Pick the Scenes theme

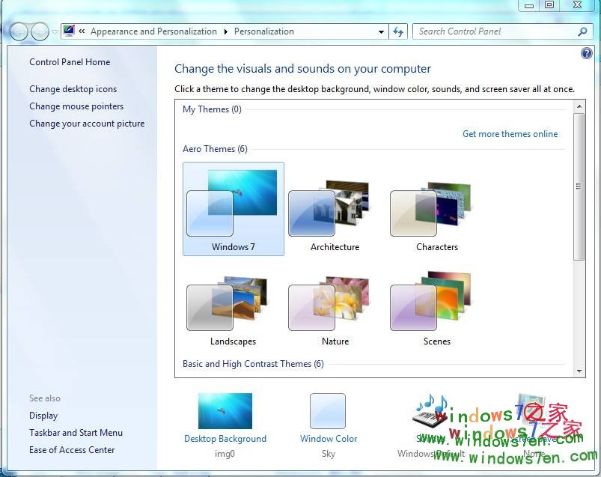click(x=436, y=306)
